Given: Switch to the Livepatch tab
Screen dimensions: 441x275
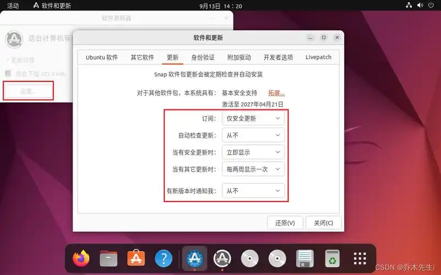Looking at the screenshot, I should point(319,57).
